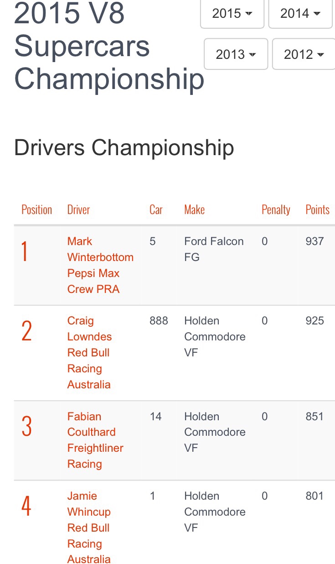Image resolution: width=335 pixels, height=564 pixels.
Task: Click the Drivers Championship heading
Action: [x=124, y=148]
